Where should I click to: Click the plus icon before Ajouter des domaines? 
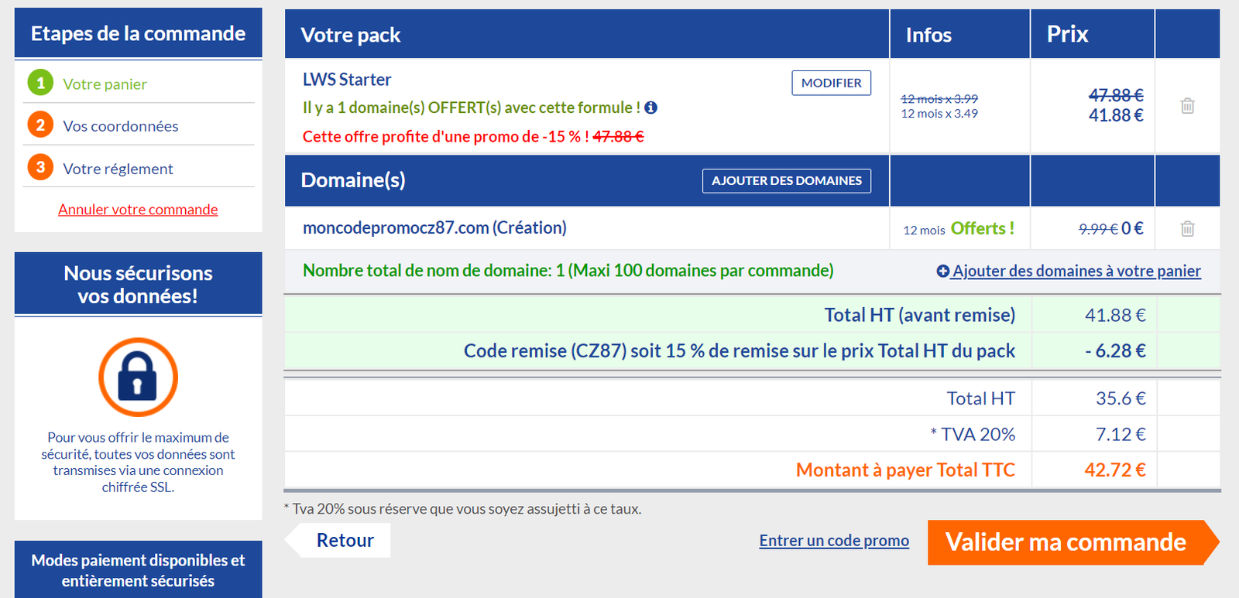click(x=942, y=271)
